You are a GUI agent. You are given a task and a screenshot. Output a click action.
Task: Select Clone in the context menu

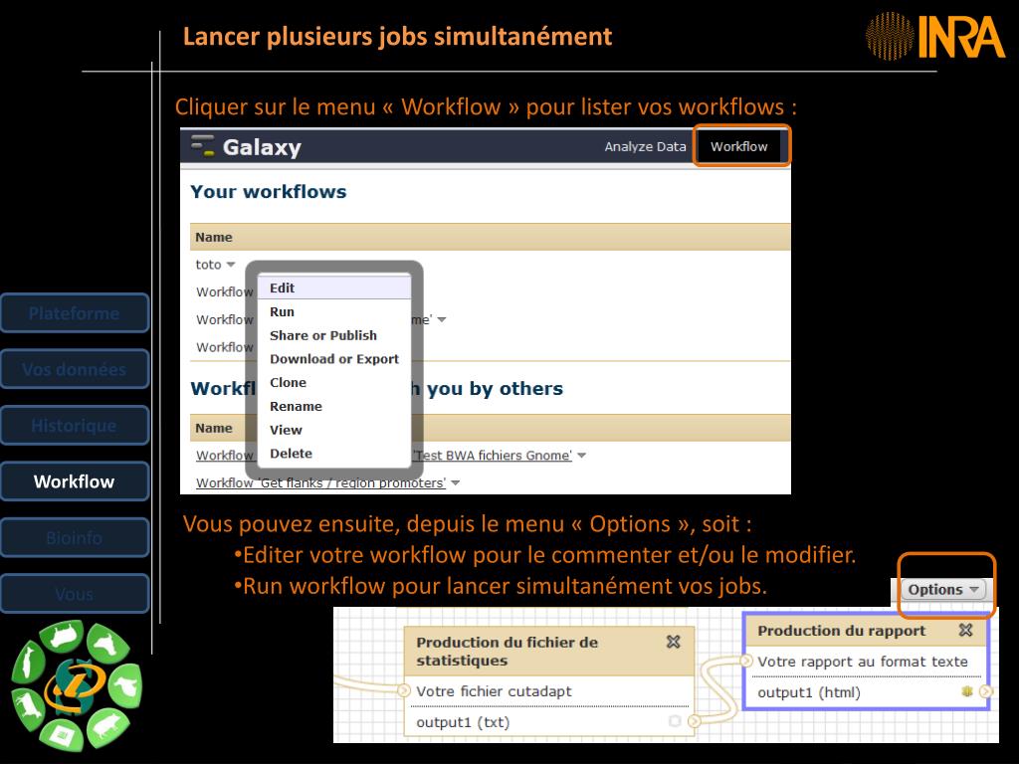click(334, 383)
